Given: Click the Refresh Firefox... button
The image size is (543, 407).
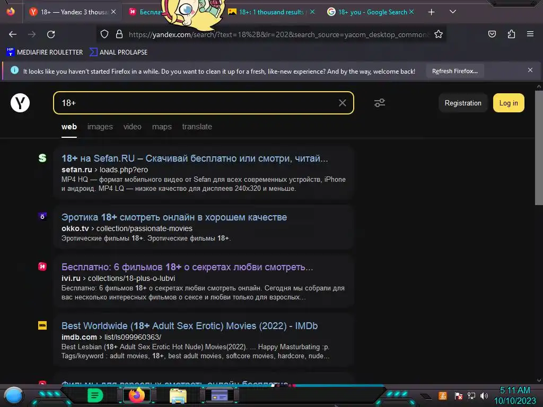Looking at the screenshot, I should pos(454,71).
